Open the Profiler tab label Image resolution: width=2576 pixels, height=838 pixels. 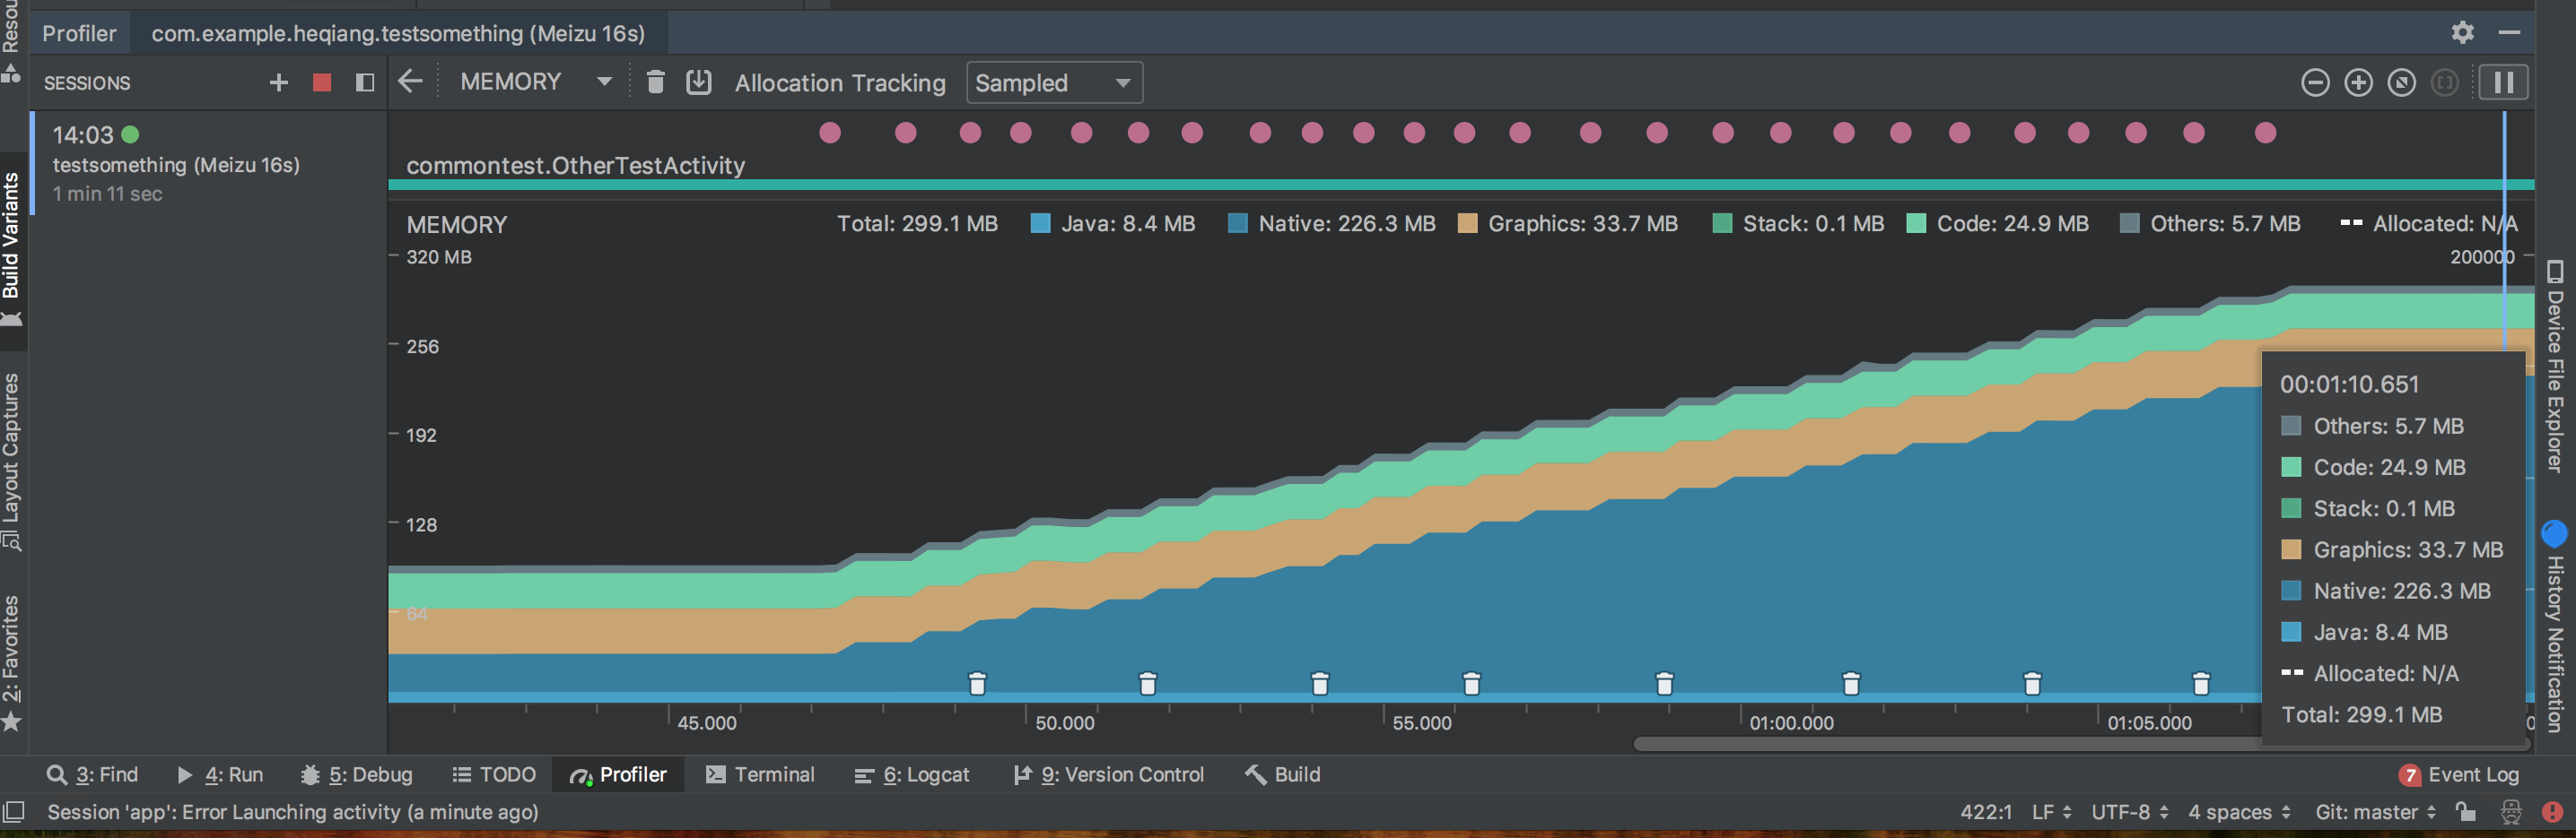coord(79,33)
